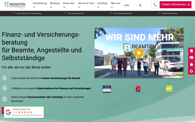This screenshot has height=122, width=195.
Task: Follow 'Pensionsrechner oder Coachings' link
Action: pos(45,97)
